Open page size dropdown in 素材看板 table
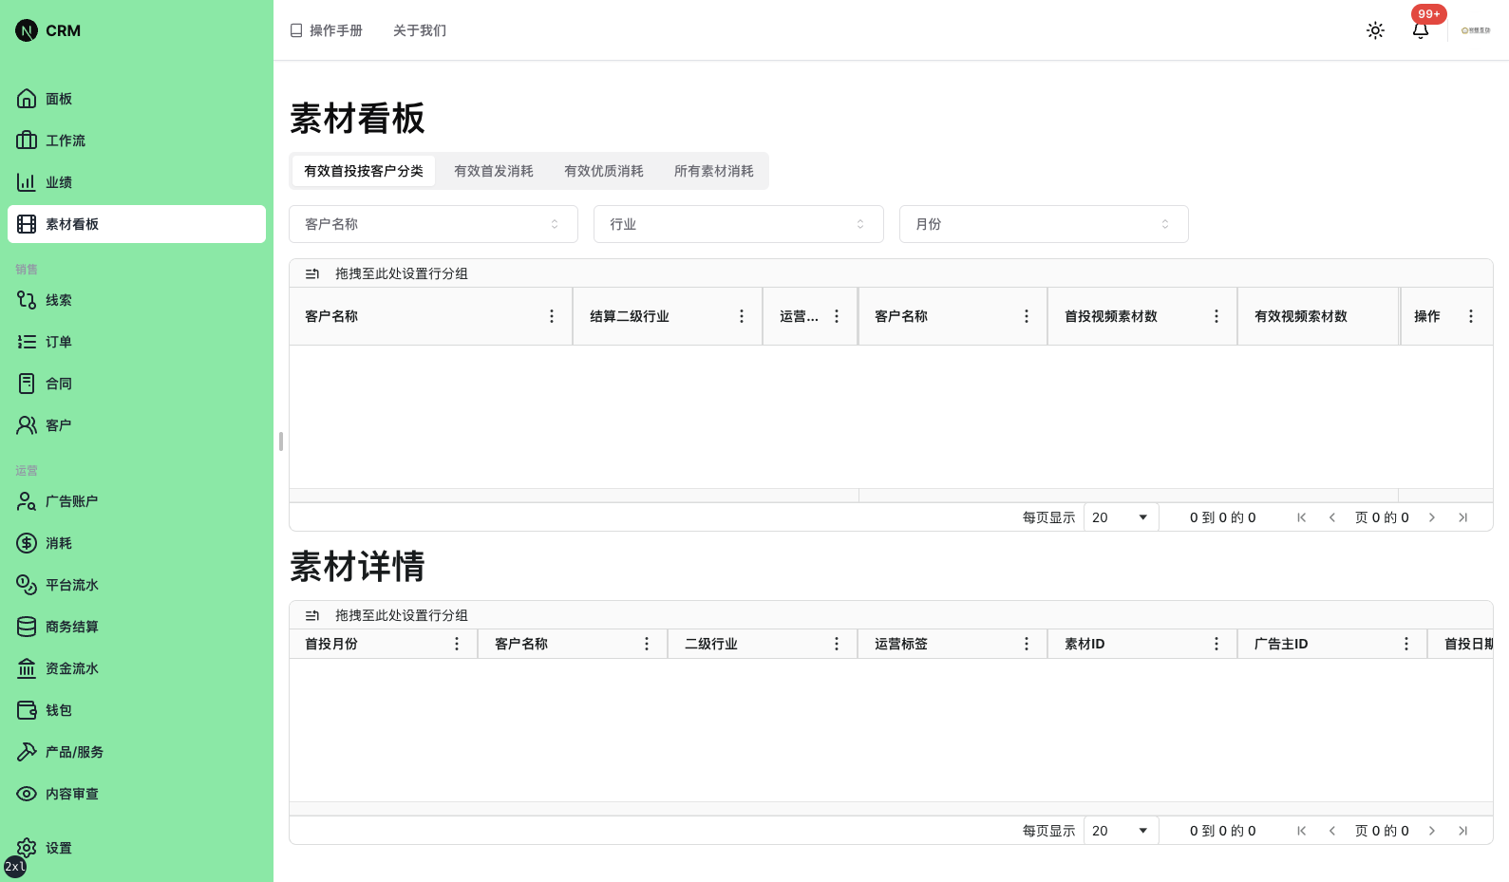This screenshot has width=1509, height=882. coord(1121,517)
